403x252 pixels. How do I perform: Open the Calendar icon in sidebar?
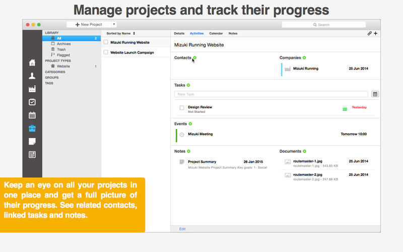32,115
